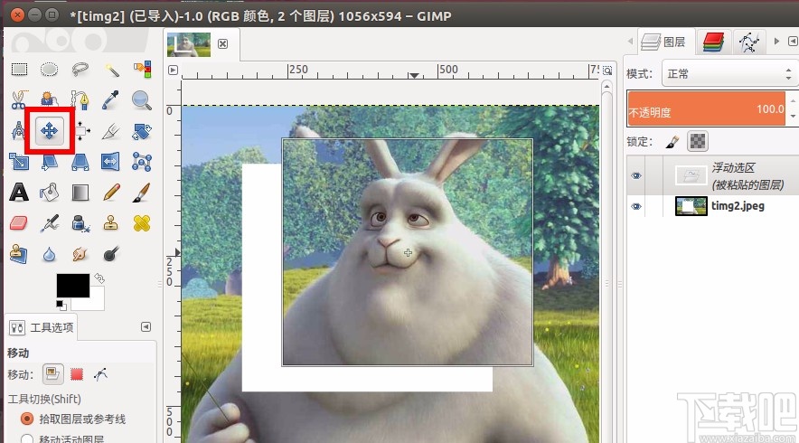Select the Cage Transform tool

pyautogui.click(x=142, y=162)
